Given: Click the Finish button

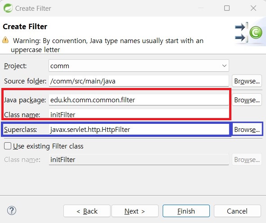Looking at the screenshot, I should coord(186,211).
